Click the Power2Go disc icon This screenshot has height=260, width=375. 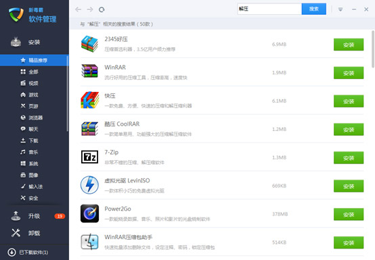pyautogui.click(x=89, y=213)
